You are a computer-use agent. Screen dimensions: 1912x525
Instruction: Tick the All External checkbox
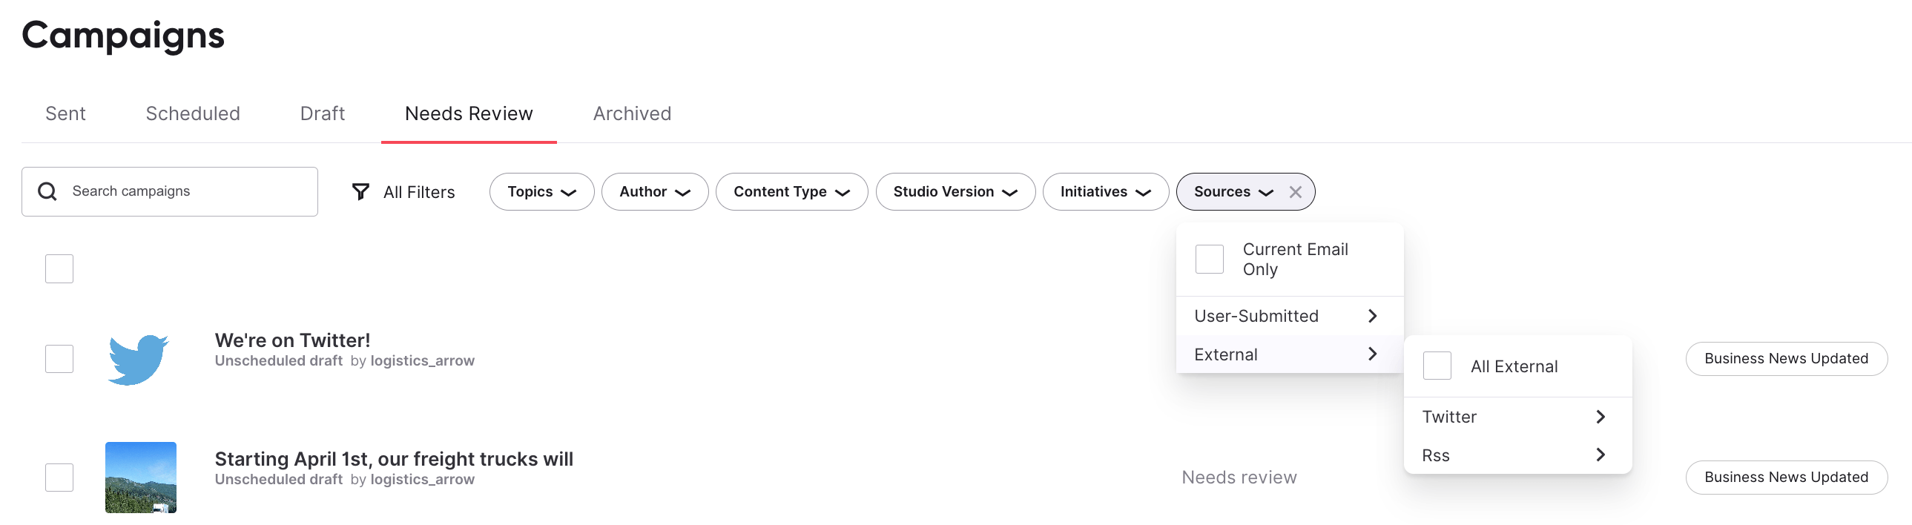point(1437,366)
